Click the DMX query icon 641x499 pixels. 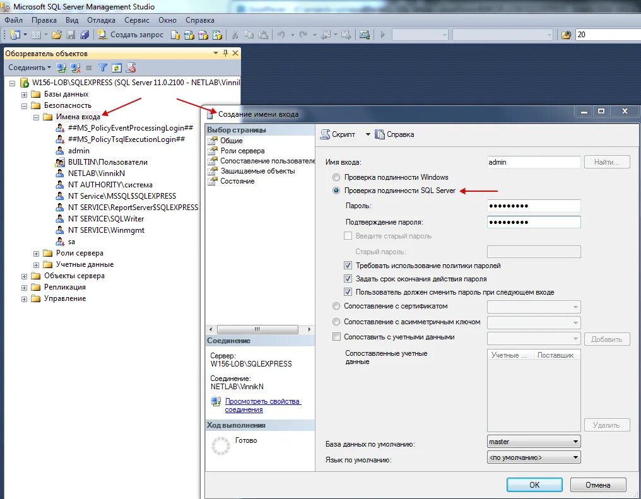203,35
